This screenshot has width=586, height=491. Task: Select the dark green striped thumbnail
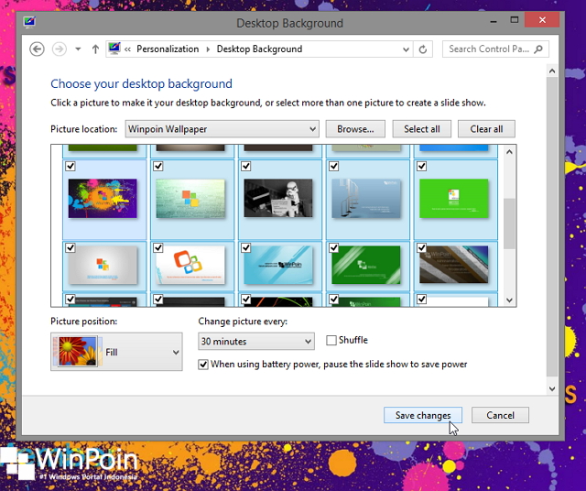pyautogui.click(x=366, y=265)
